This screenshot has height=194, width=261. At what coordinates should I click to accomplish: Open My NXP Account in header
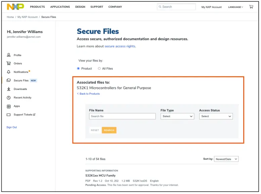(212, 7)
